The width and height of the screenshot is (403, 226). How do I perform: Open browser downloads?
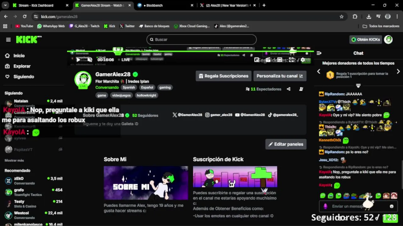click(369, 16)
